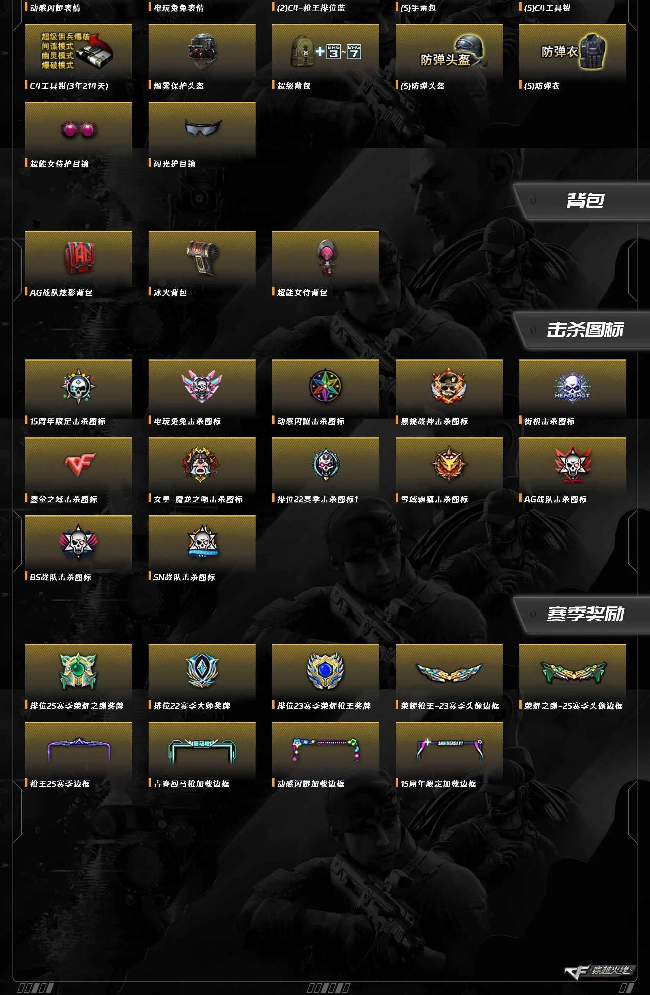Open the 动感闪耀击杀图标 star icon
Viewport: 650px width, 995px height.
[325, 387]
